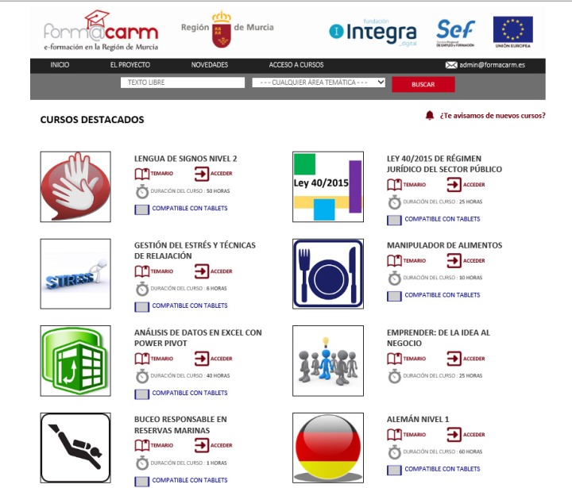Open the Lengua de Signos hand thumbnail
The height and width of the screenshot is (488, 572).
(x=75, y=186)
